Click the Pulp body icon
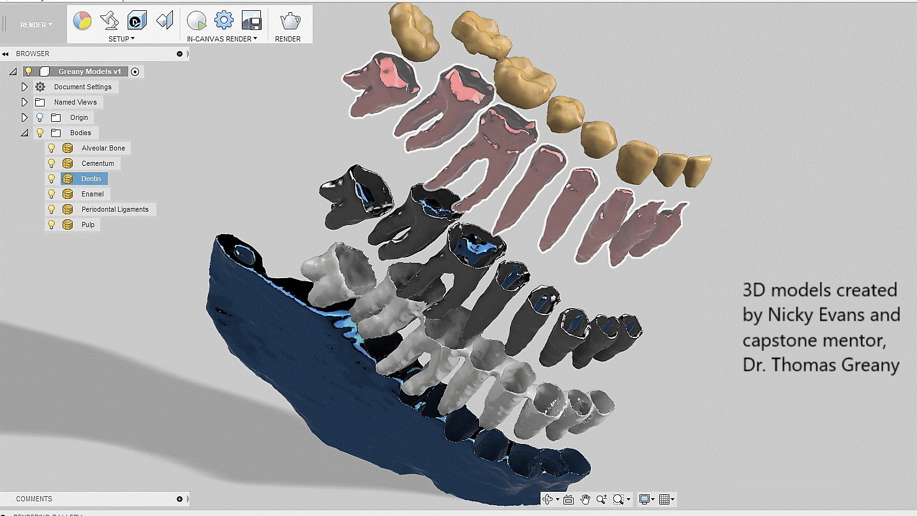Screen dimensions: 917x516 (x=68, y=225)
